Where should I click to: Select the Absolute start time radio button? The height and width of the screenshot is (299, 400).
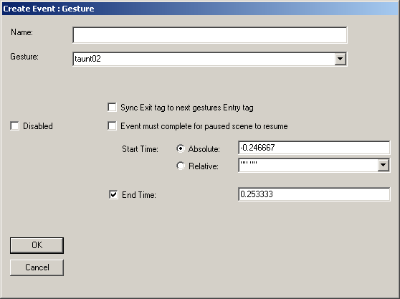click(x=181, y=148)
